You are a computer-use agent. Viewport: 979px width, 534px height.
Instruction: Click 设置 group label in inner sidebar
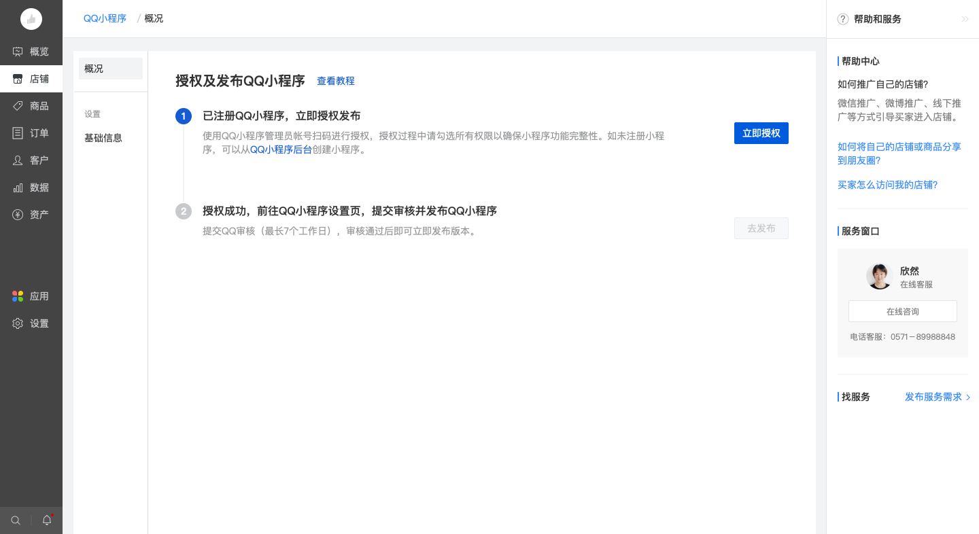click(x=92, y=114)
